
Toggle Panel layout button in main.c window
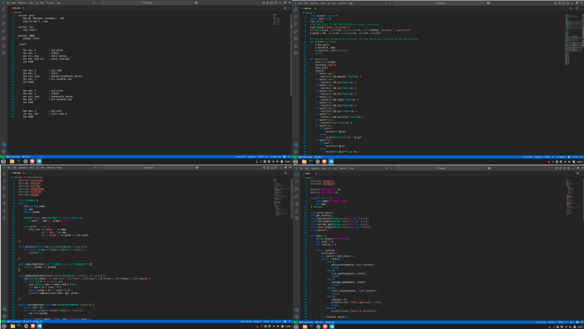[564, 168]
